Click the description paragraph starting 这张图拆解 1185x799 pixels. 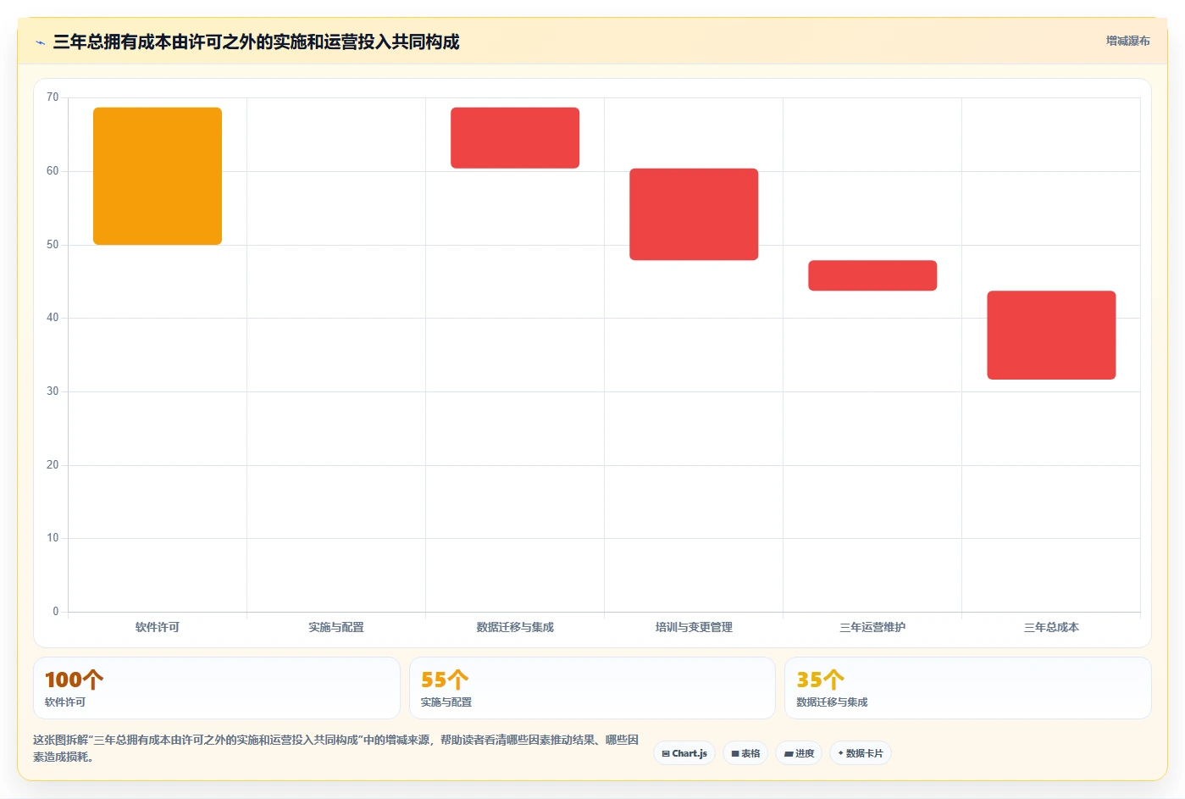pyautogui.click(x=336, y=748)
